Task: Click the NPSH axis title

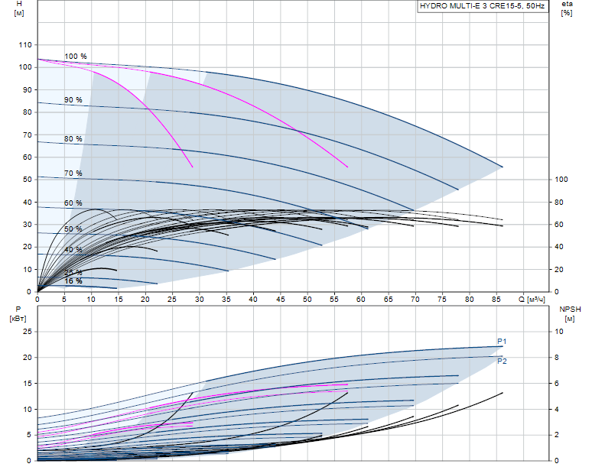Action: click(570, 314)
